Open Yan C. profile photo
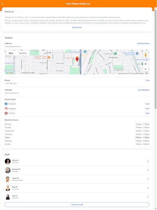The height and width of the screenshot is (210, 157). [x=8, y=197]
